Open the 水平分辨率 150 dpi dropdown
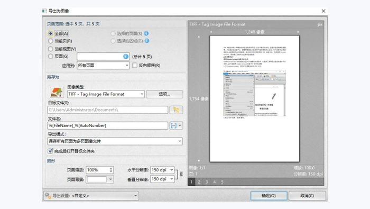370x209 pixels. pyautogui.click(x=162, y=170)
